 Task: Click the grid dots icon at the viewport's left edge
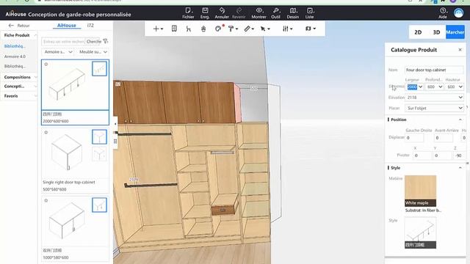[x=115, y=141]
